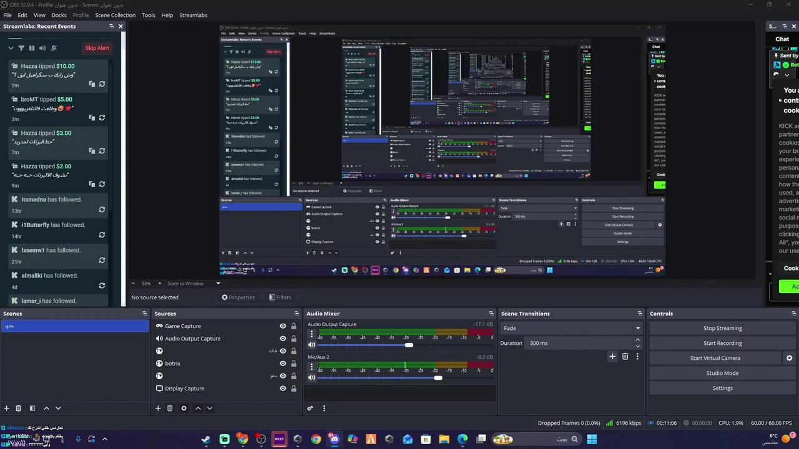Open Settings from Controls panel
Image resolution: width=799 pixels, height=449 pixels.
pos(722,388)
